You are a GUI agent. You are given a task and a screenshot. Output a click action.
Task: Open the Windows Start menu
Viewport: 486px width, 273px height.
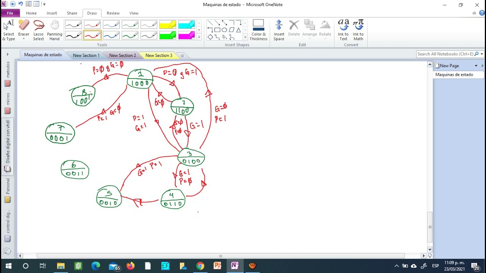[x=8, y=266]
